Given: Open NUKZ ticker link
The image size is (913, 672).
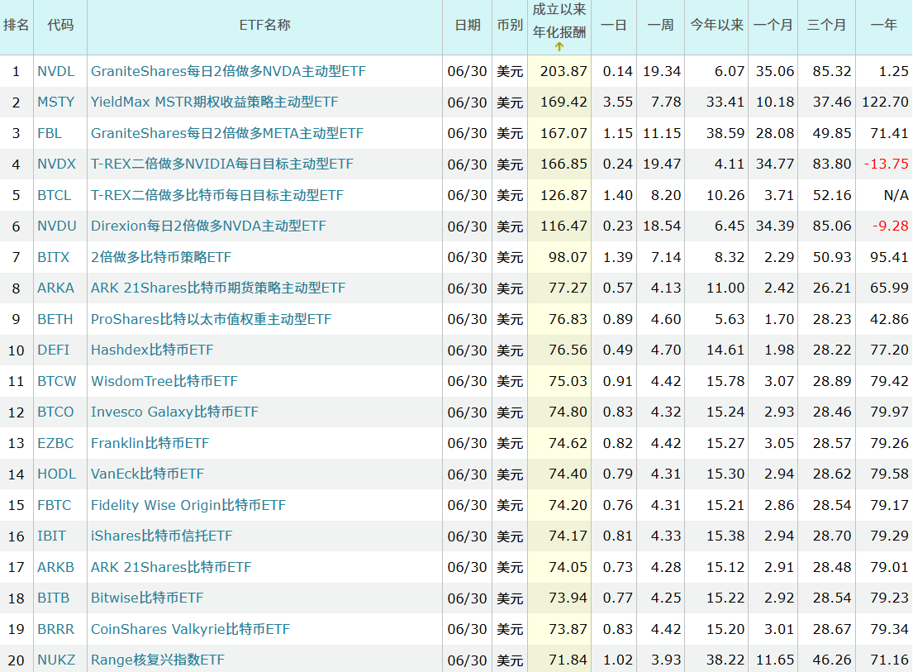Looking at the screenshot, I should tap(56, 660).
